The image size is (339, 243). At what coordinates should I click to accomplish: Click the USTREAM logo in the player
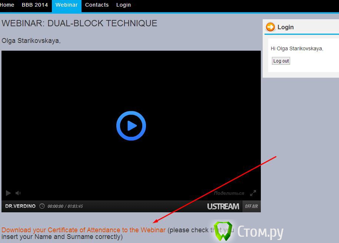223,206
